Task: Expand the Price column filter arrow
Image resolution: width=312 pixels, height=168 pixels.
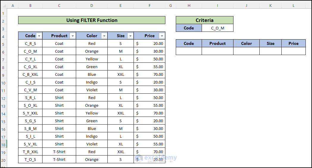Action: [x=162, y=36]
